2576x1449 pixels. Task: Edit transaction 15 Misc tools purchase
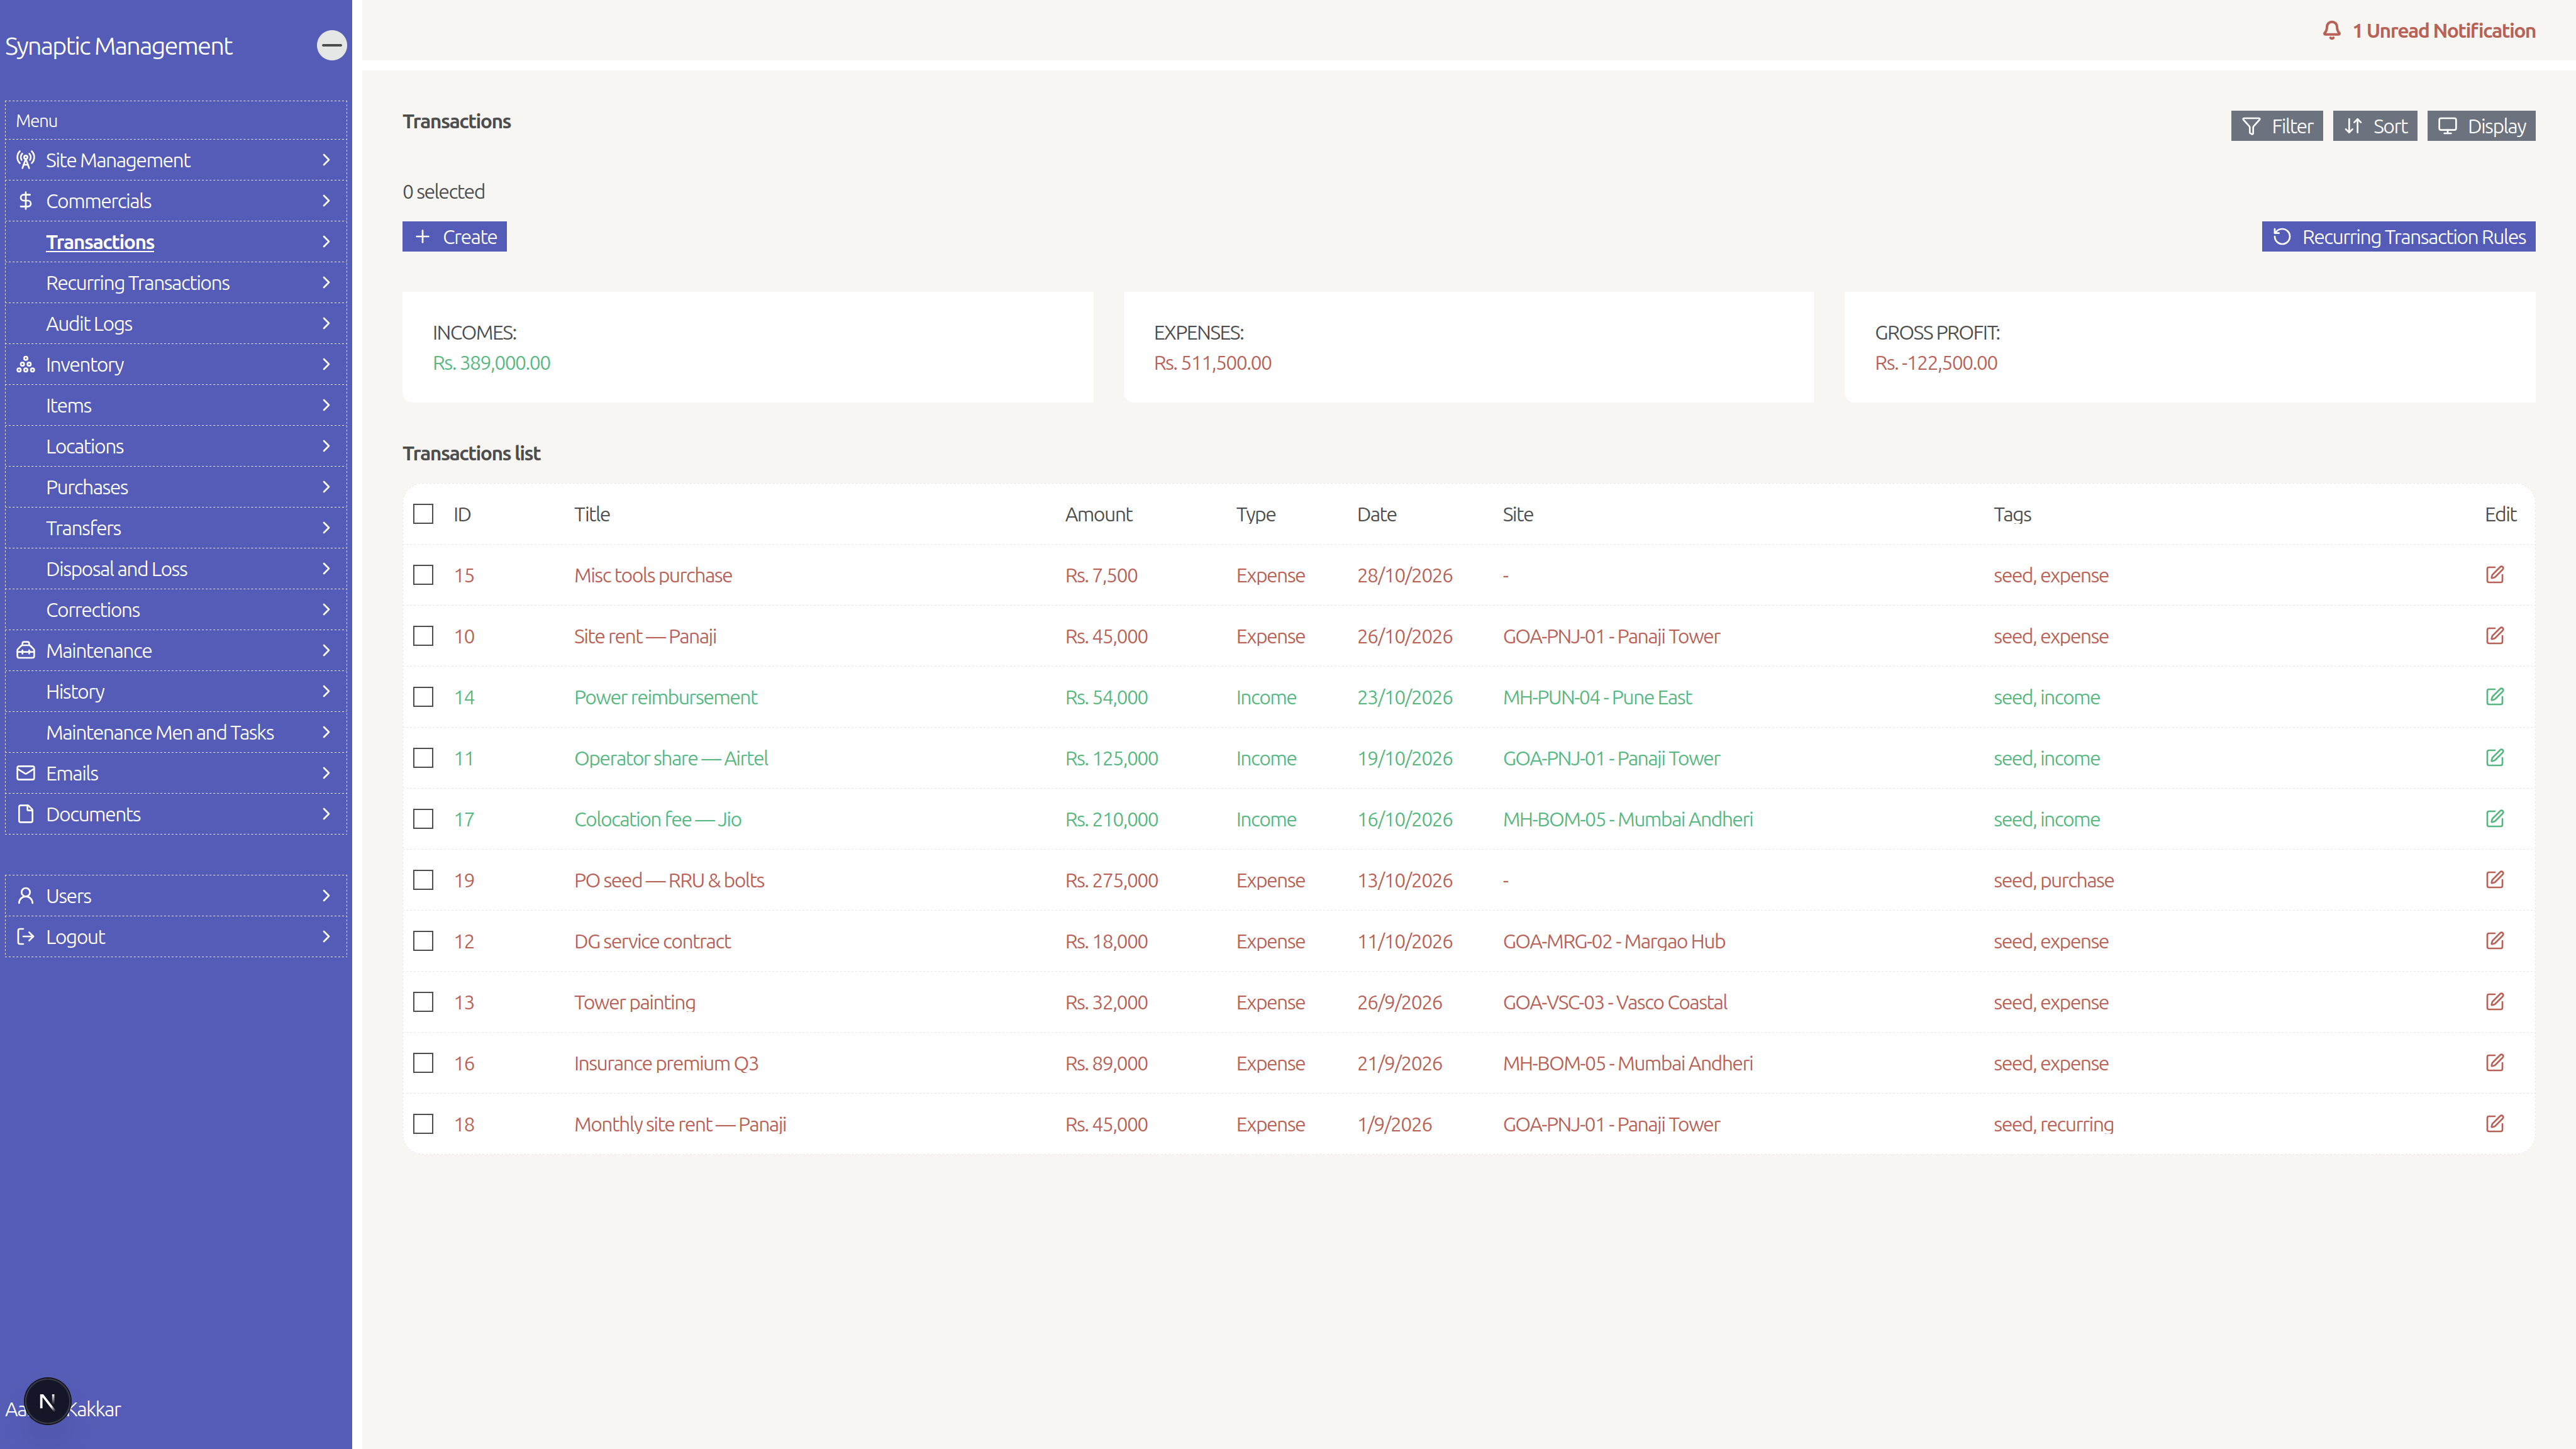(2494, 574)
